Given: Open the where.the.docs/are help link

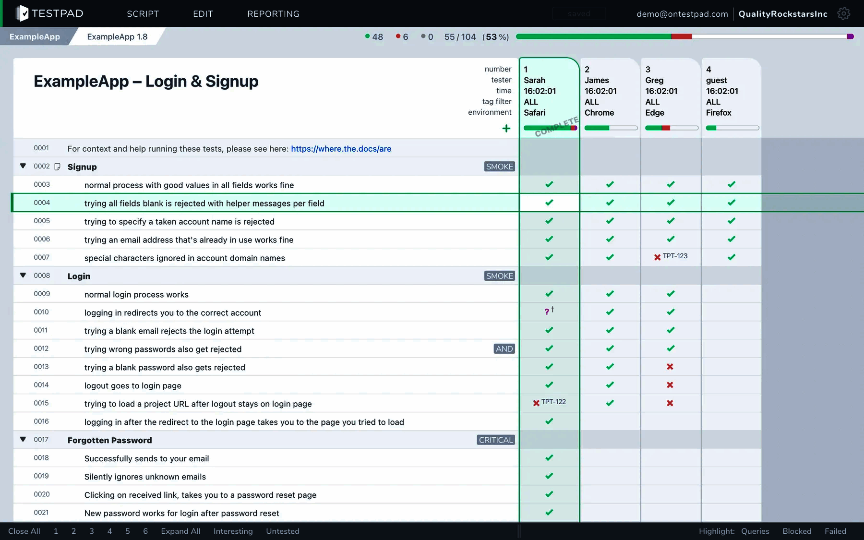Looking at the screenshot, I should (x=341, y=149).
